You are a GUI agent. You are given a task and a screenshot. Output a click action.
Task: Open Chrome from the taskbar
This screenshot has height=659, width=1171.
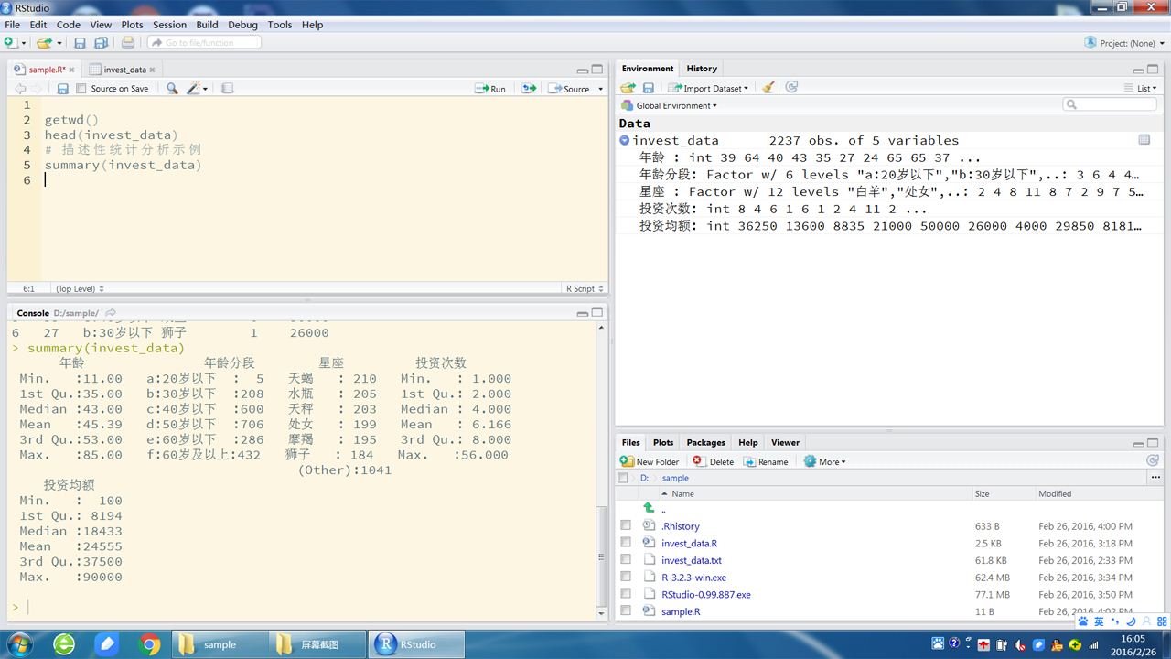(150, 644)
